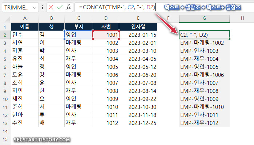Select surname cell 최

[51, 59]
